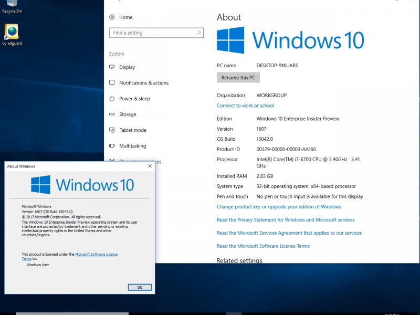Click the Tablet mode icon
The height and width of the screenshot is (315, 420).
coord(112,130)
